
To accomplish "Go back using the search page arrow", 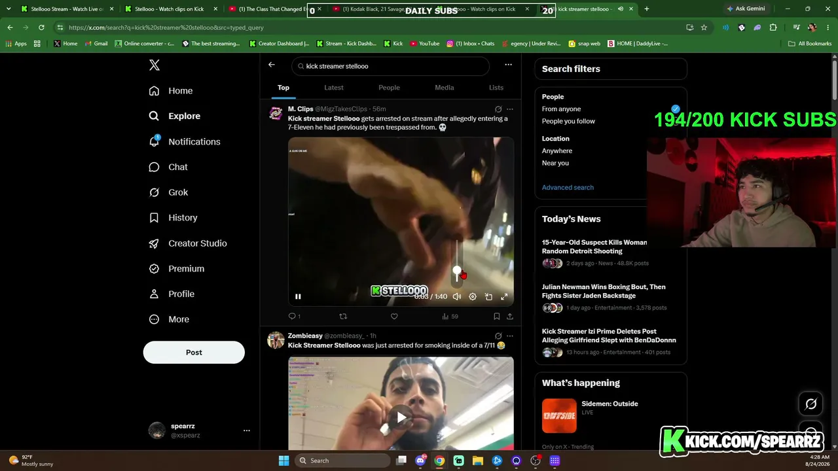I will pyautogui.click(x=272, y=65).
